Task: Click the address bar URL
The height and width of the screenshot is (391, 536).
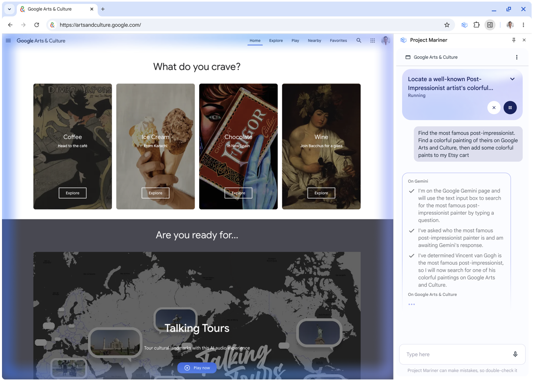Action: coord(100,25)
